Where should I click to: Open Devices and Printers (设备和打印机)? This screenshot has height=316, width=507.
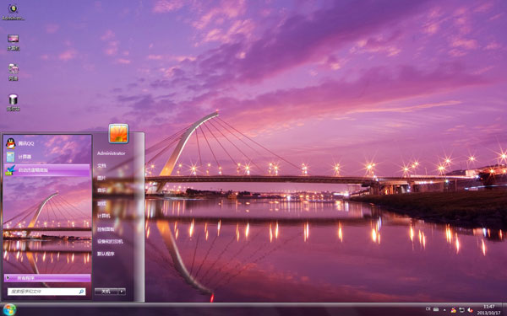[x=110, y=242]
